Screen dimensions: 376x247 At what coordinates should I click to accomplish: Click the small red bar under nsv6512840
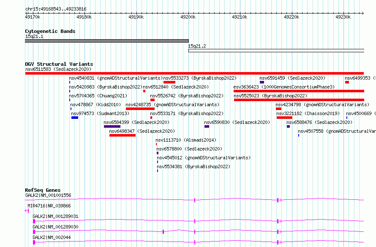point(144,91)
